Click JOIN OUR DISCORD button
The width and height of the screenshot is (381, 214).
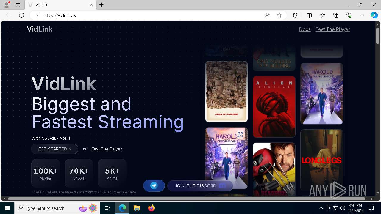coord(200,186)
